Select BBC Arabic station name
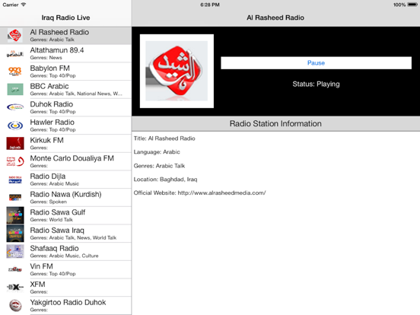Image resolution: width=420 pixels, height=315 pixels. 49,86
